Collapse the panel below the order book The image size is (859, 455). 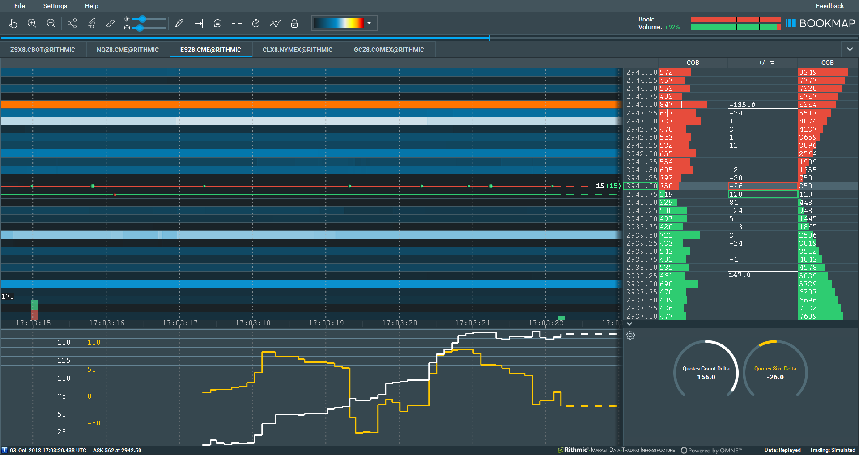[629, 323]
